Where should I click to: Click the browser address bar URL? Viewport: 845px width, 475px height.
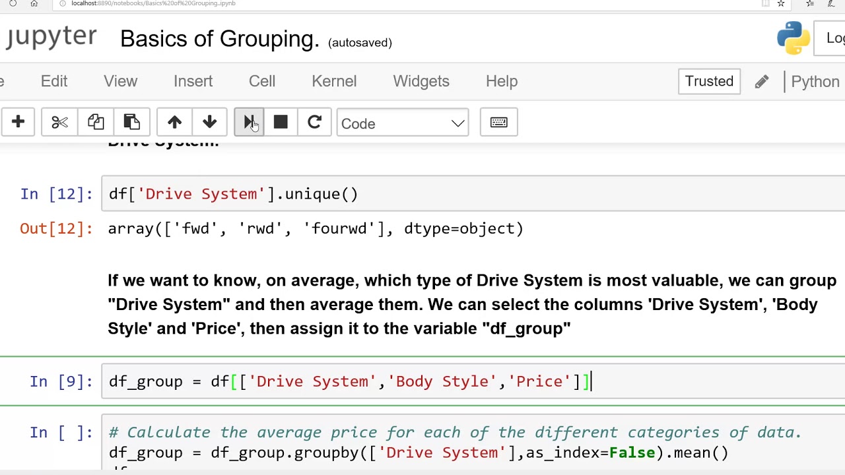click(x=153, y=3)
